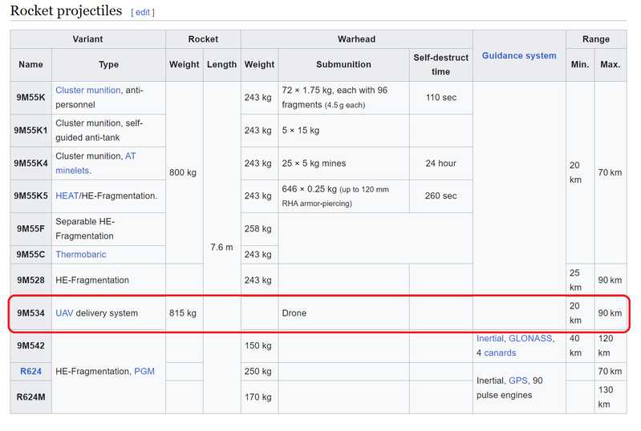Click the R624 variant name link

coord(30,372)
